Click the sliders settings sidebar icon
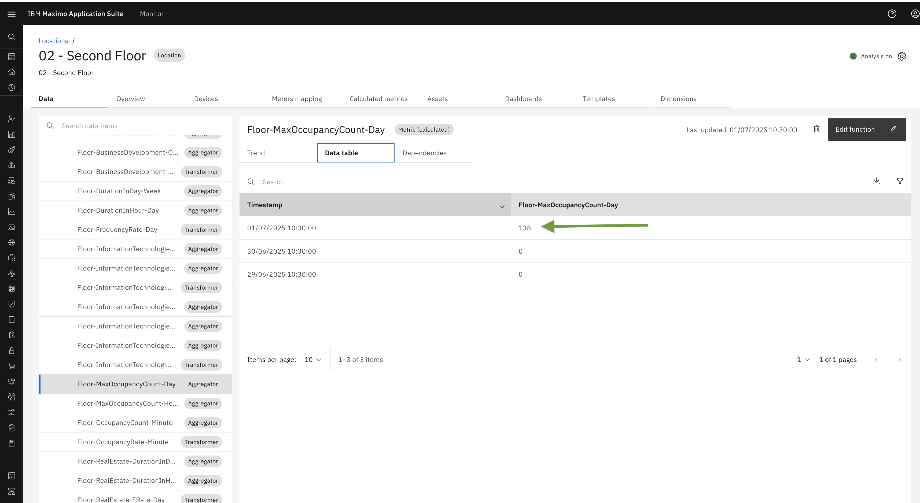The image size is (920, 503). pos(12,412)
